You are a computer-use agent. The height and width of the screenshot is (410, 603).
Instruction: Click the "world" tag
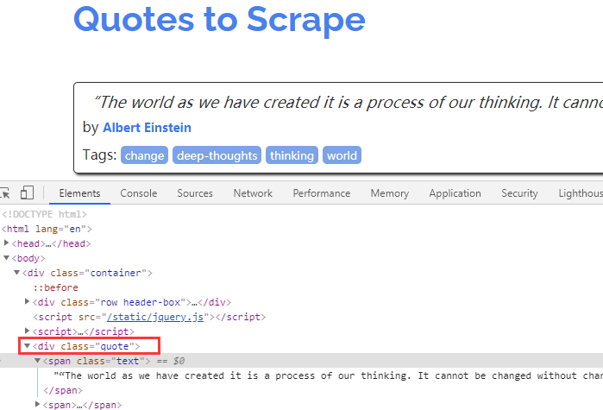coord(342,155)
